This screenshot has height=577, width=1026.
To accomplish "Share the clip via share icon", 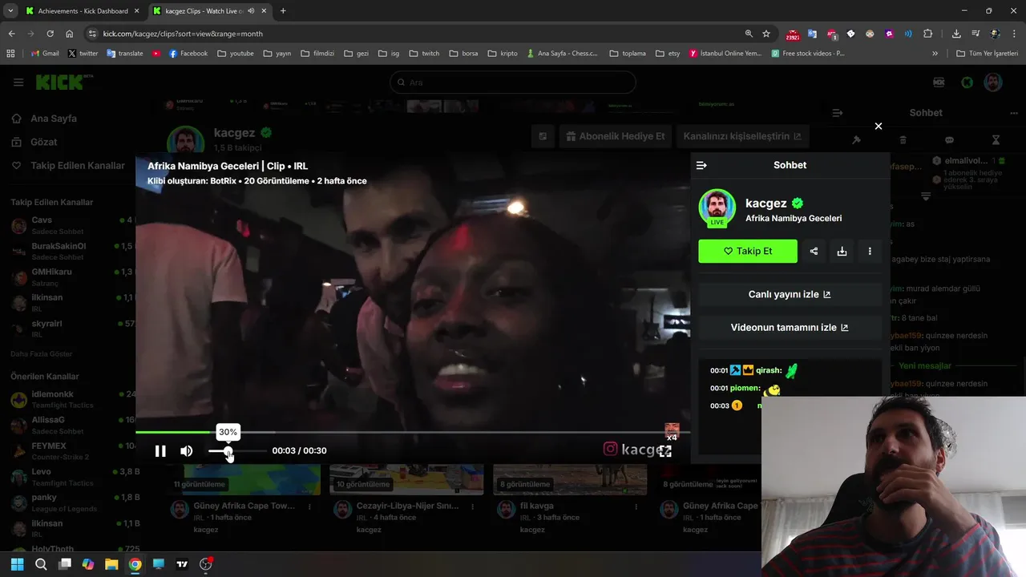I will (x=814, y=251).
